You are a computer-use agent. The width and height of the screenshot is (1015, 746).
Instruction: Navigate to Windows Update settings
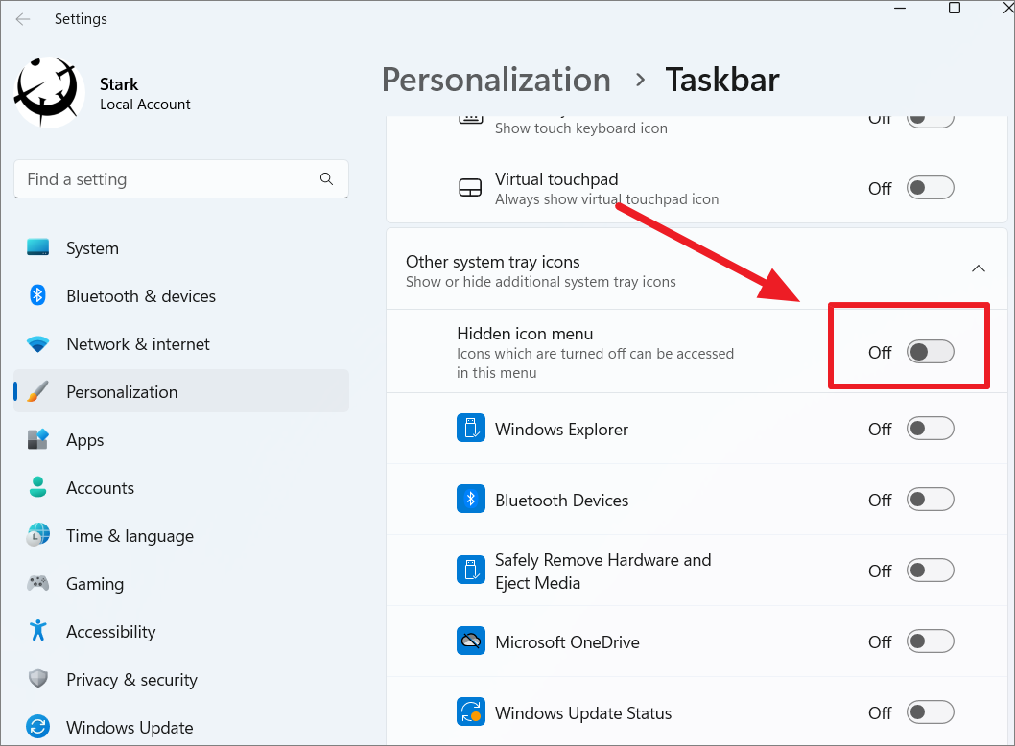click(125, 727)
